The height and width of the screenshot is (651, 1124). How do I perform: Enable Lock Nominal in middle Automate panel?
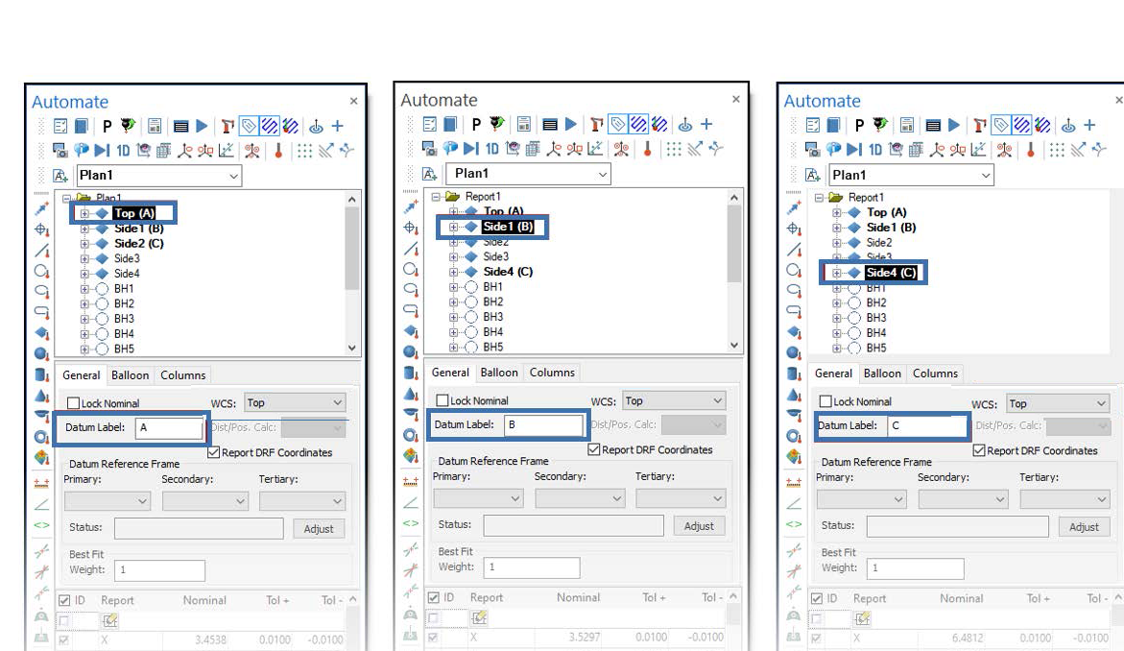click(x=442, y=400)
